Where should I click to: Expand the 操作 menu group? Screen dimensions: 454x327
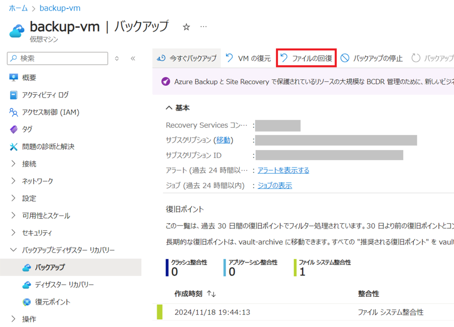click(14, 319)
